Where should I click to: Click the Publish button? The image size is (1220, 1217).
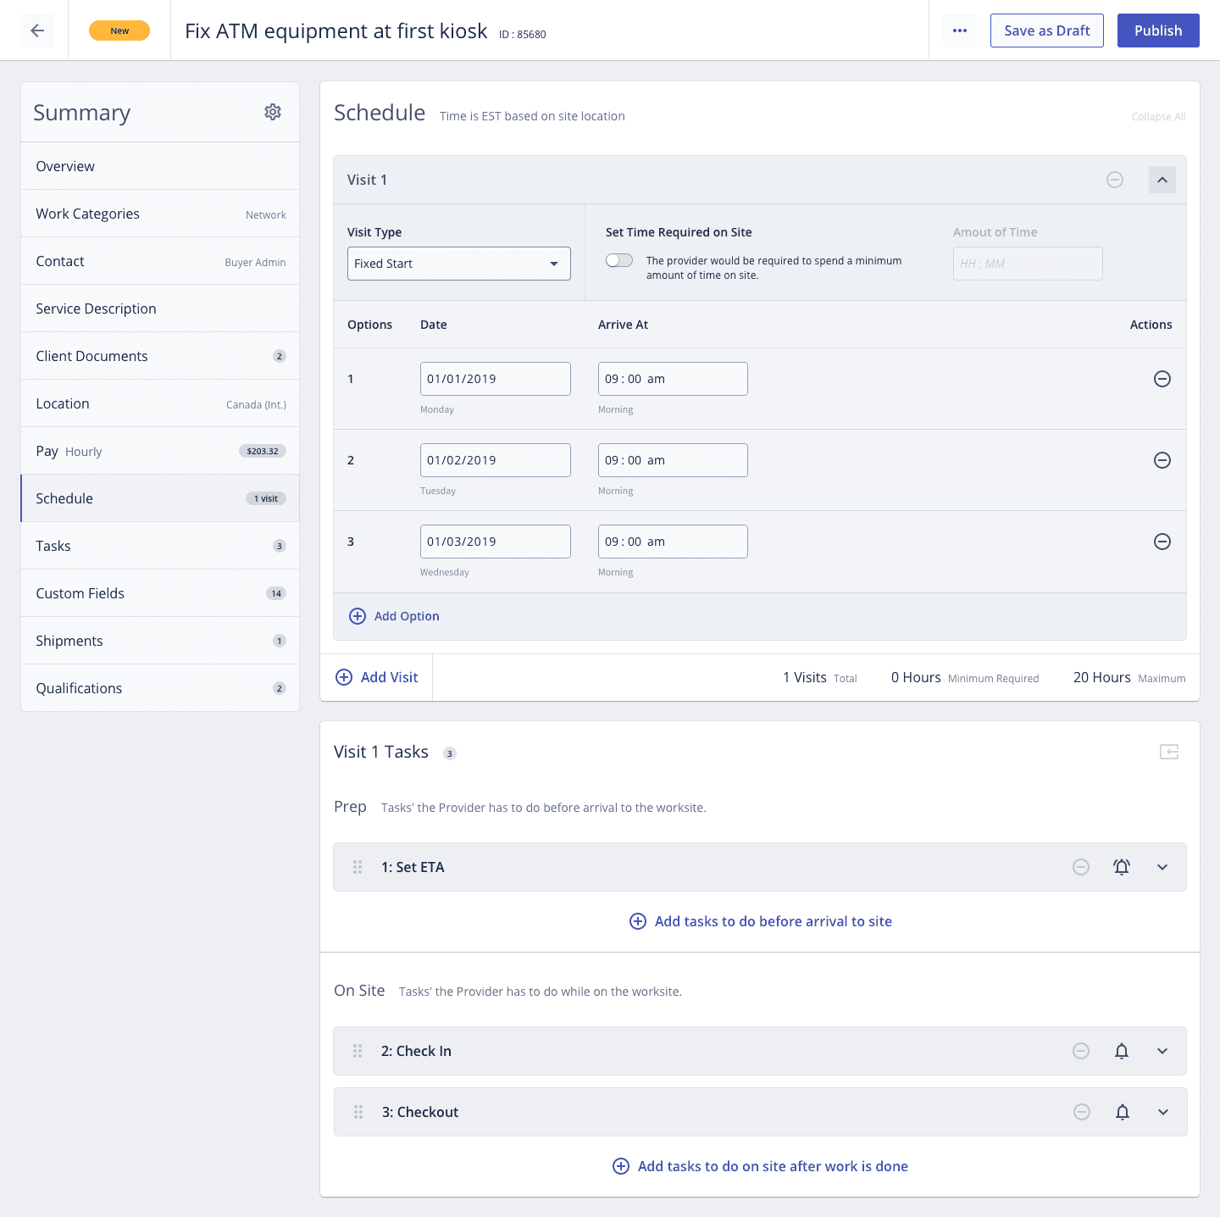pyautogui.click(x=1158, y=31)
